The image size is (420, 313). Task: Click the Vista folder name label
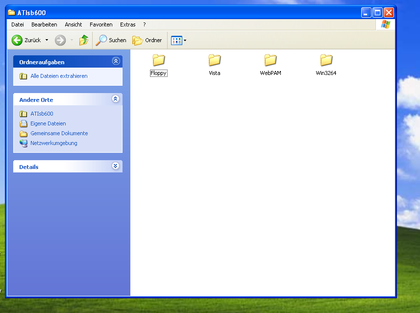tap(215, 73)
